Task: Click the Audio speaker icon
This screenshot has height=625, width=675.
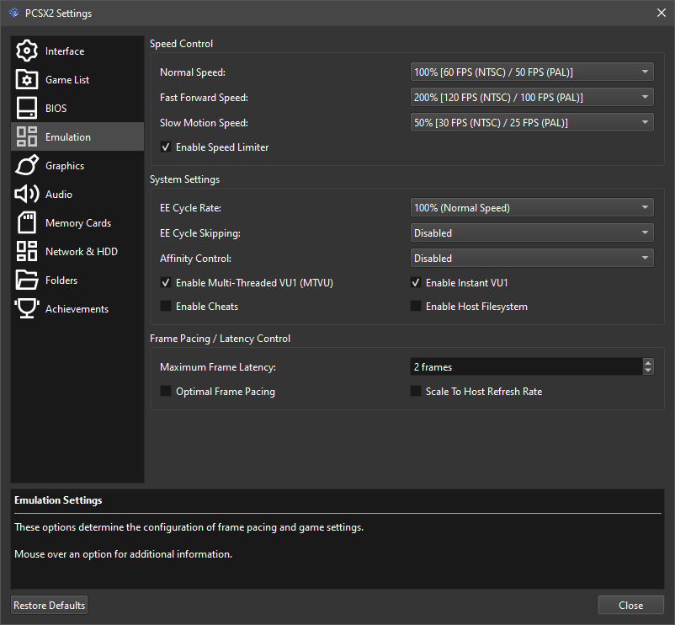Action: click(27, 194)
